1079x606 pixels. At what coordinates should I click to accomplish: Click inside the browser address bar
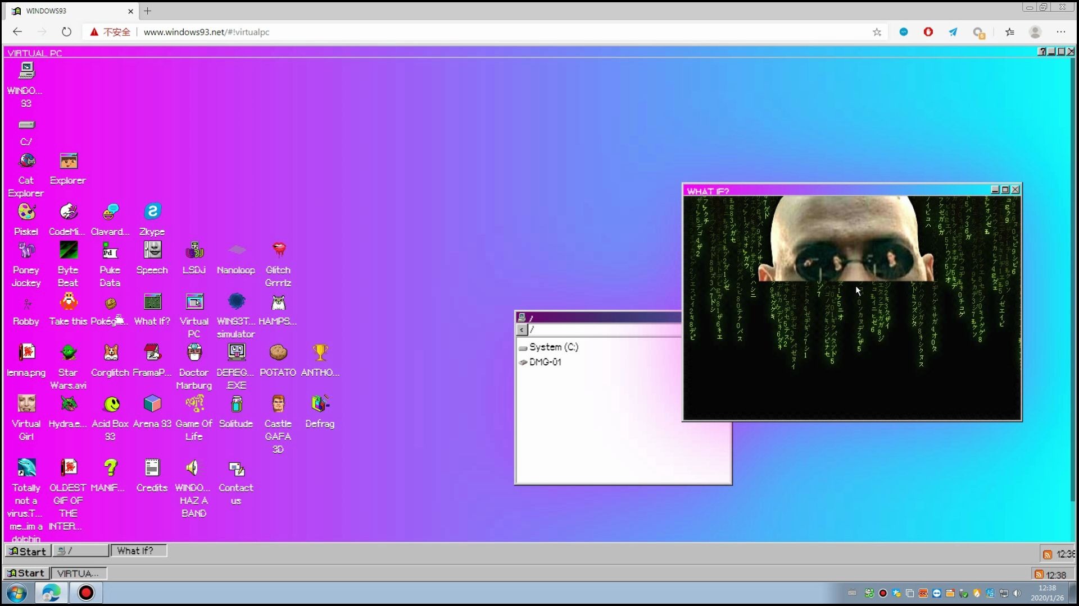[393, 32]
